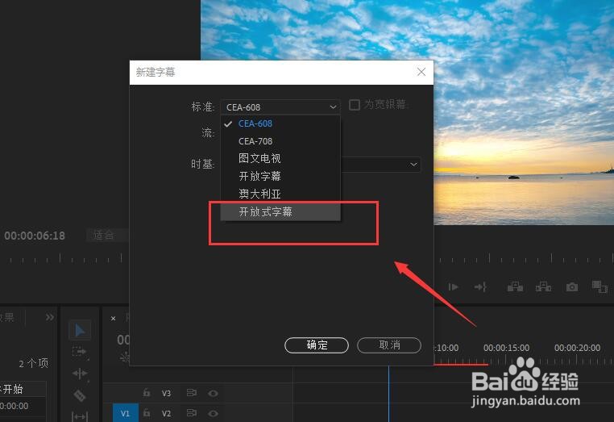The width and height of the screenshot is (614, 422).
Task: Click the 取消 button
Action: (x=389, y=345)
